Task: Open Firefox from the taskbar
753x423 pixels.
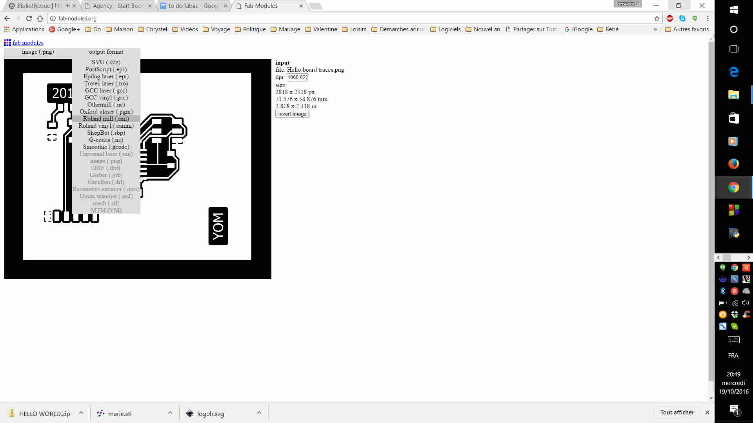Action: (x=733, y=164)
